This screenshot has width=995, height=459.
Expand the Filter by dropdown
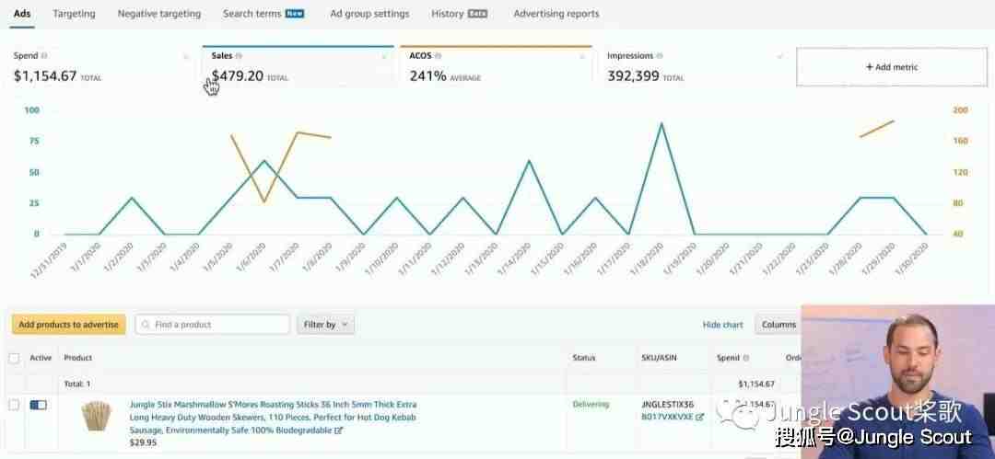pyautogui.click(x=325, y=325)
